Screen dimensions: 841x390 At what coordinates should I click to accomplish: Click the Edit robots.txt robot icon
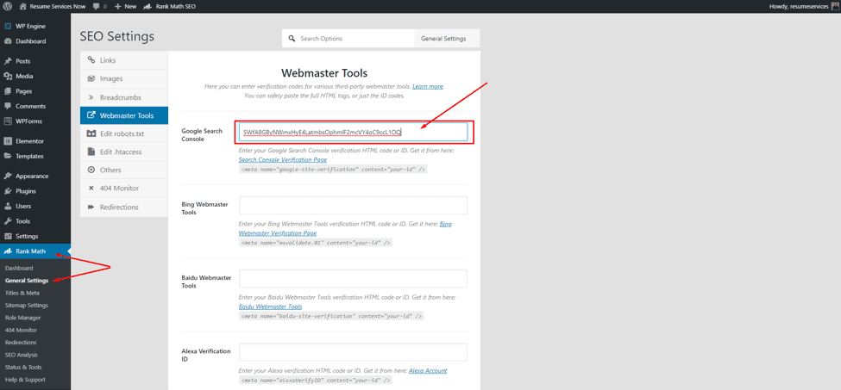pos(91,133)
